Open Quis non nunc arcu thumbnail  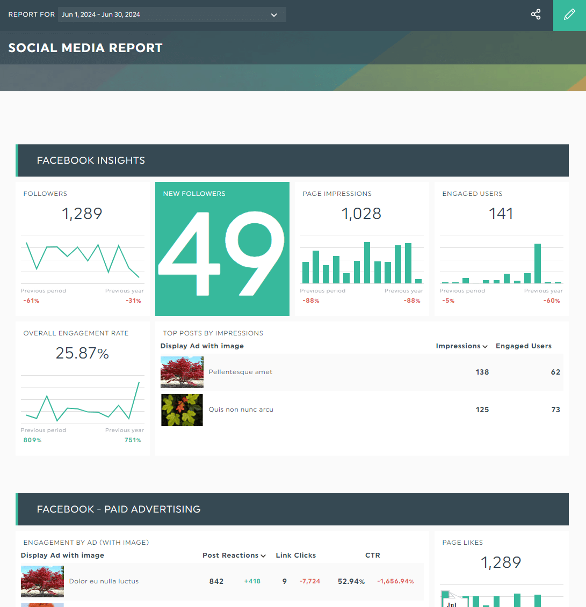pos(182,410)
